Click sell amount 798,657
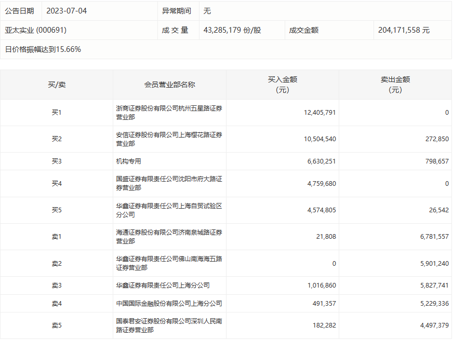This screenshot has width=453, height=340. tap(437, 161)
